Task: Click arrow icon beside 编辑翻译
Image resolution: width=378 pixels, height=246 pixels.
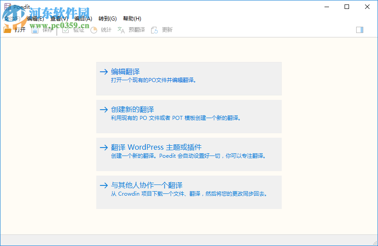Action: [x=104, y=72]
